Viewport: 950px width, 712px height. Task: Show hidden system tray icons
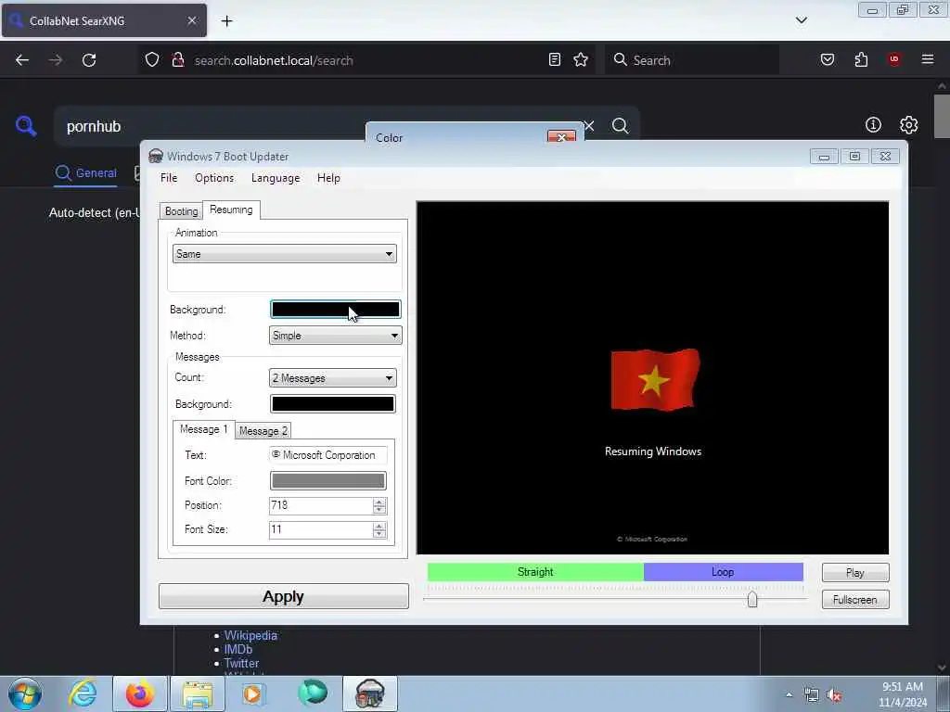[789, 695]
